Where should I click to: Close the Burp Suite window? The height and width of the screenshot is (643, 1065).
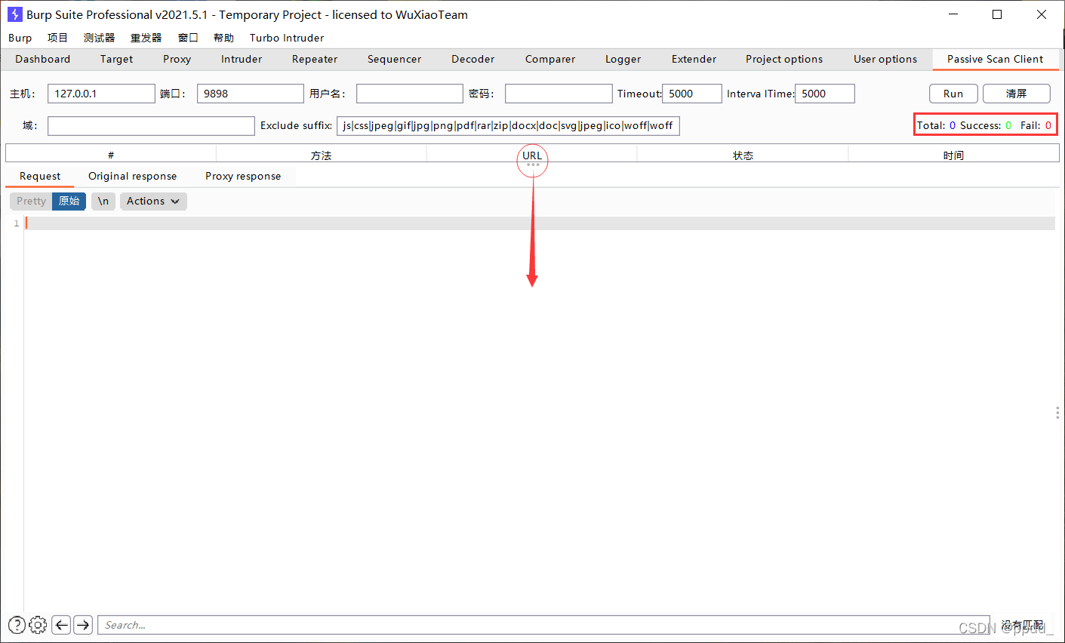pos(1042,14)
